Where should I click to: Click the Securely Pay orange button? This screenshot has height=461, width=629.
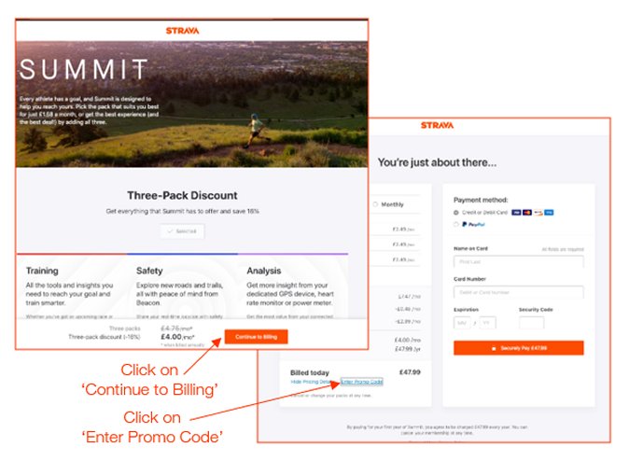point(518,348)
